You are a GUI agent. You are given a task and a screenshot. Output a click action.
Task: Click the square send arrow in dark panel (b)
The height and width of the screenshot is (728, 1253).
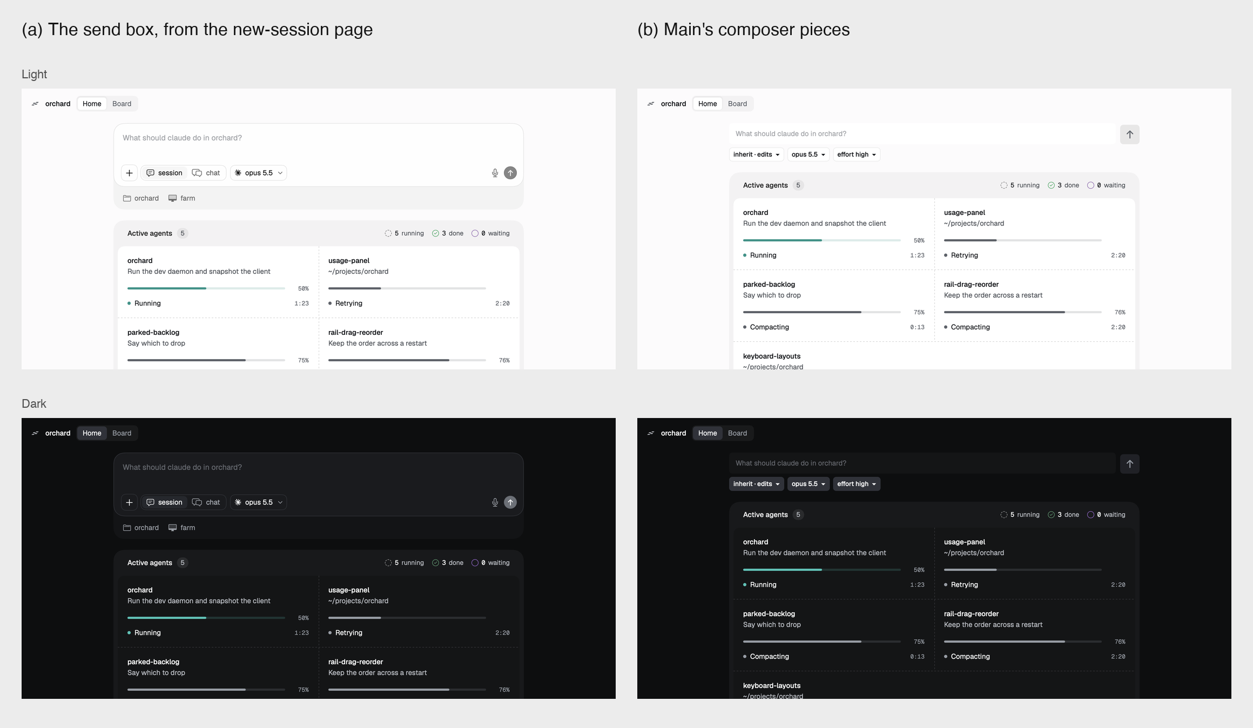pyautogui.click(x=1130, y=464)
